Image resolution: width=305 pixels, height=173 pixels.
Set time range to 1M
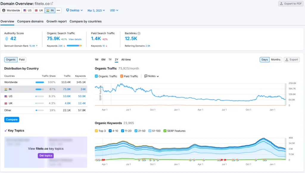[97, 60]
